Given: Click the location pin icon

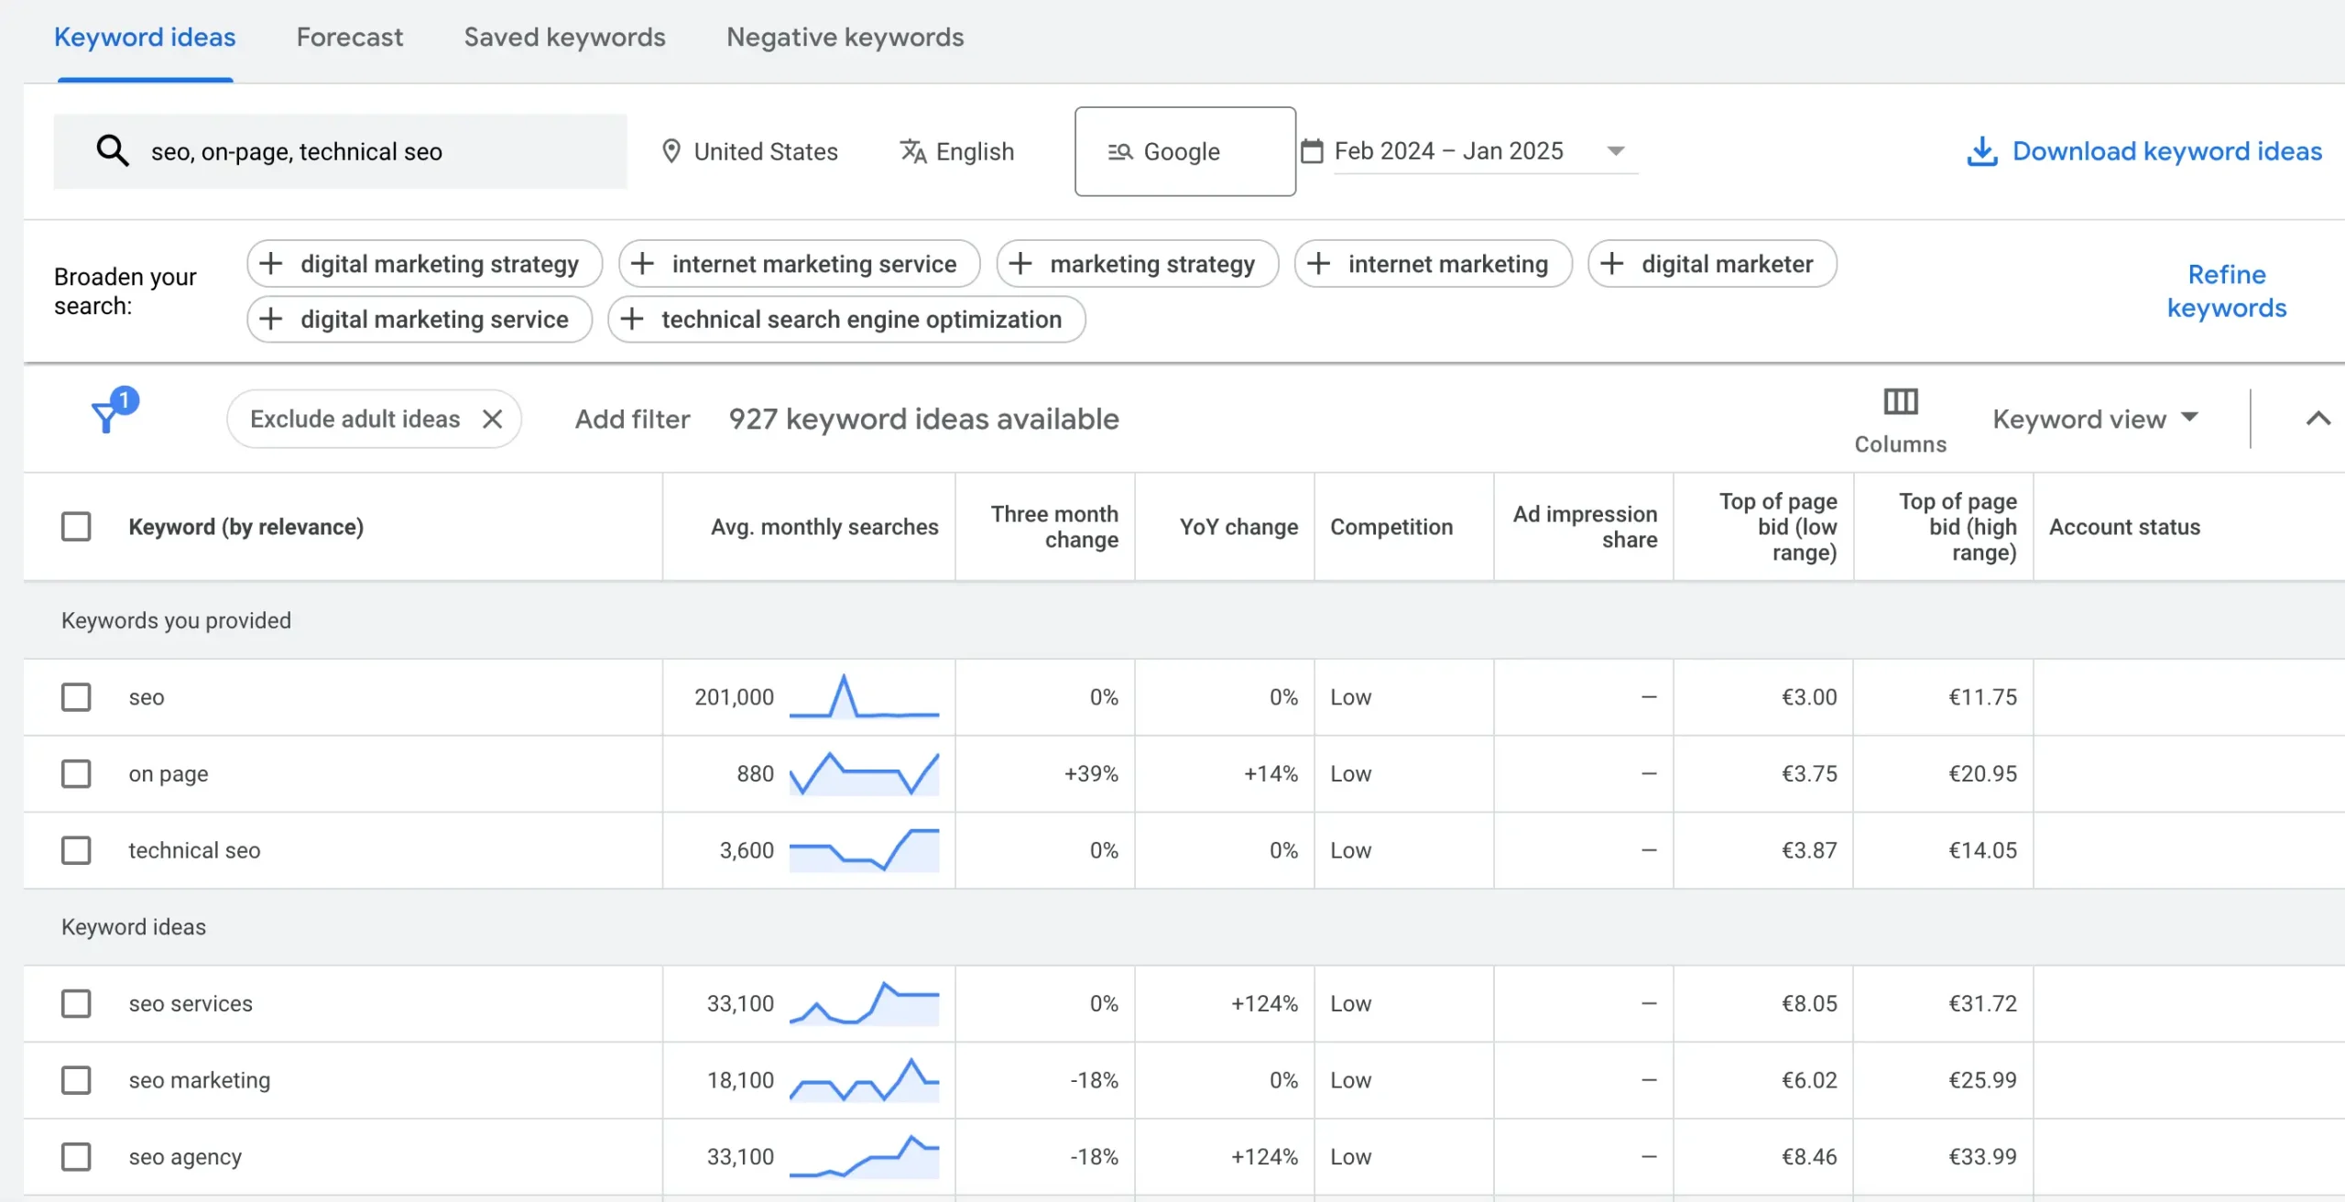Looking at the screenshot, I should click(671, 151).
